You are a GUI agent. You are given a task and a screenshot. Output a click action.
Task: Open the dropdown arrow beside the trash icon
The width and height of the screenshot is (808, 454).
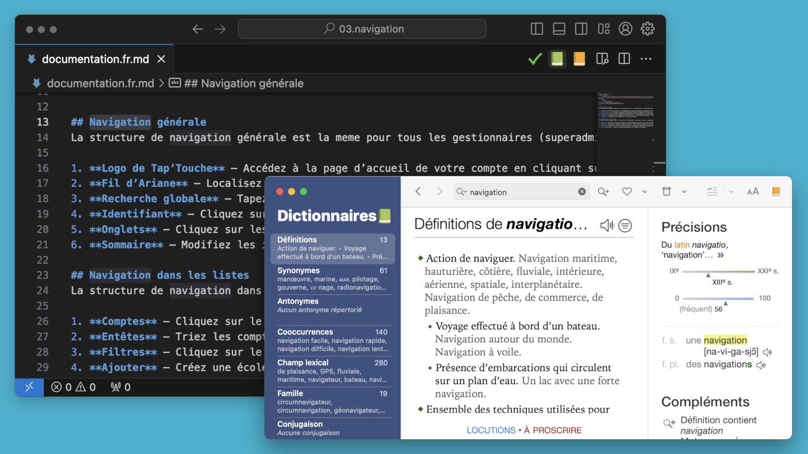(684, 192)
